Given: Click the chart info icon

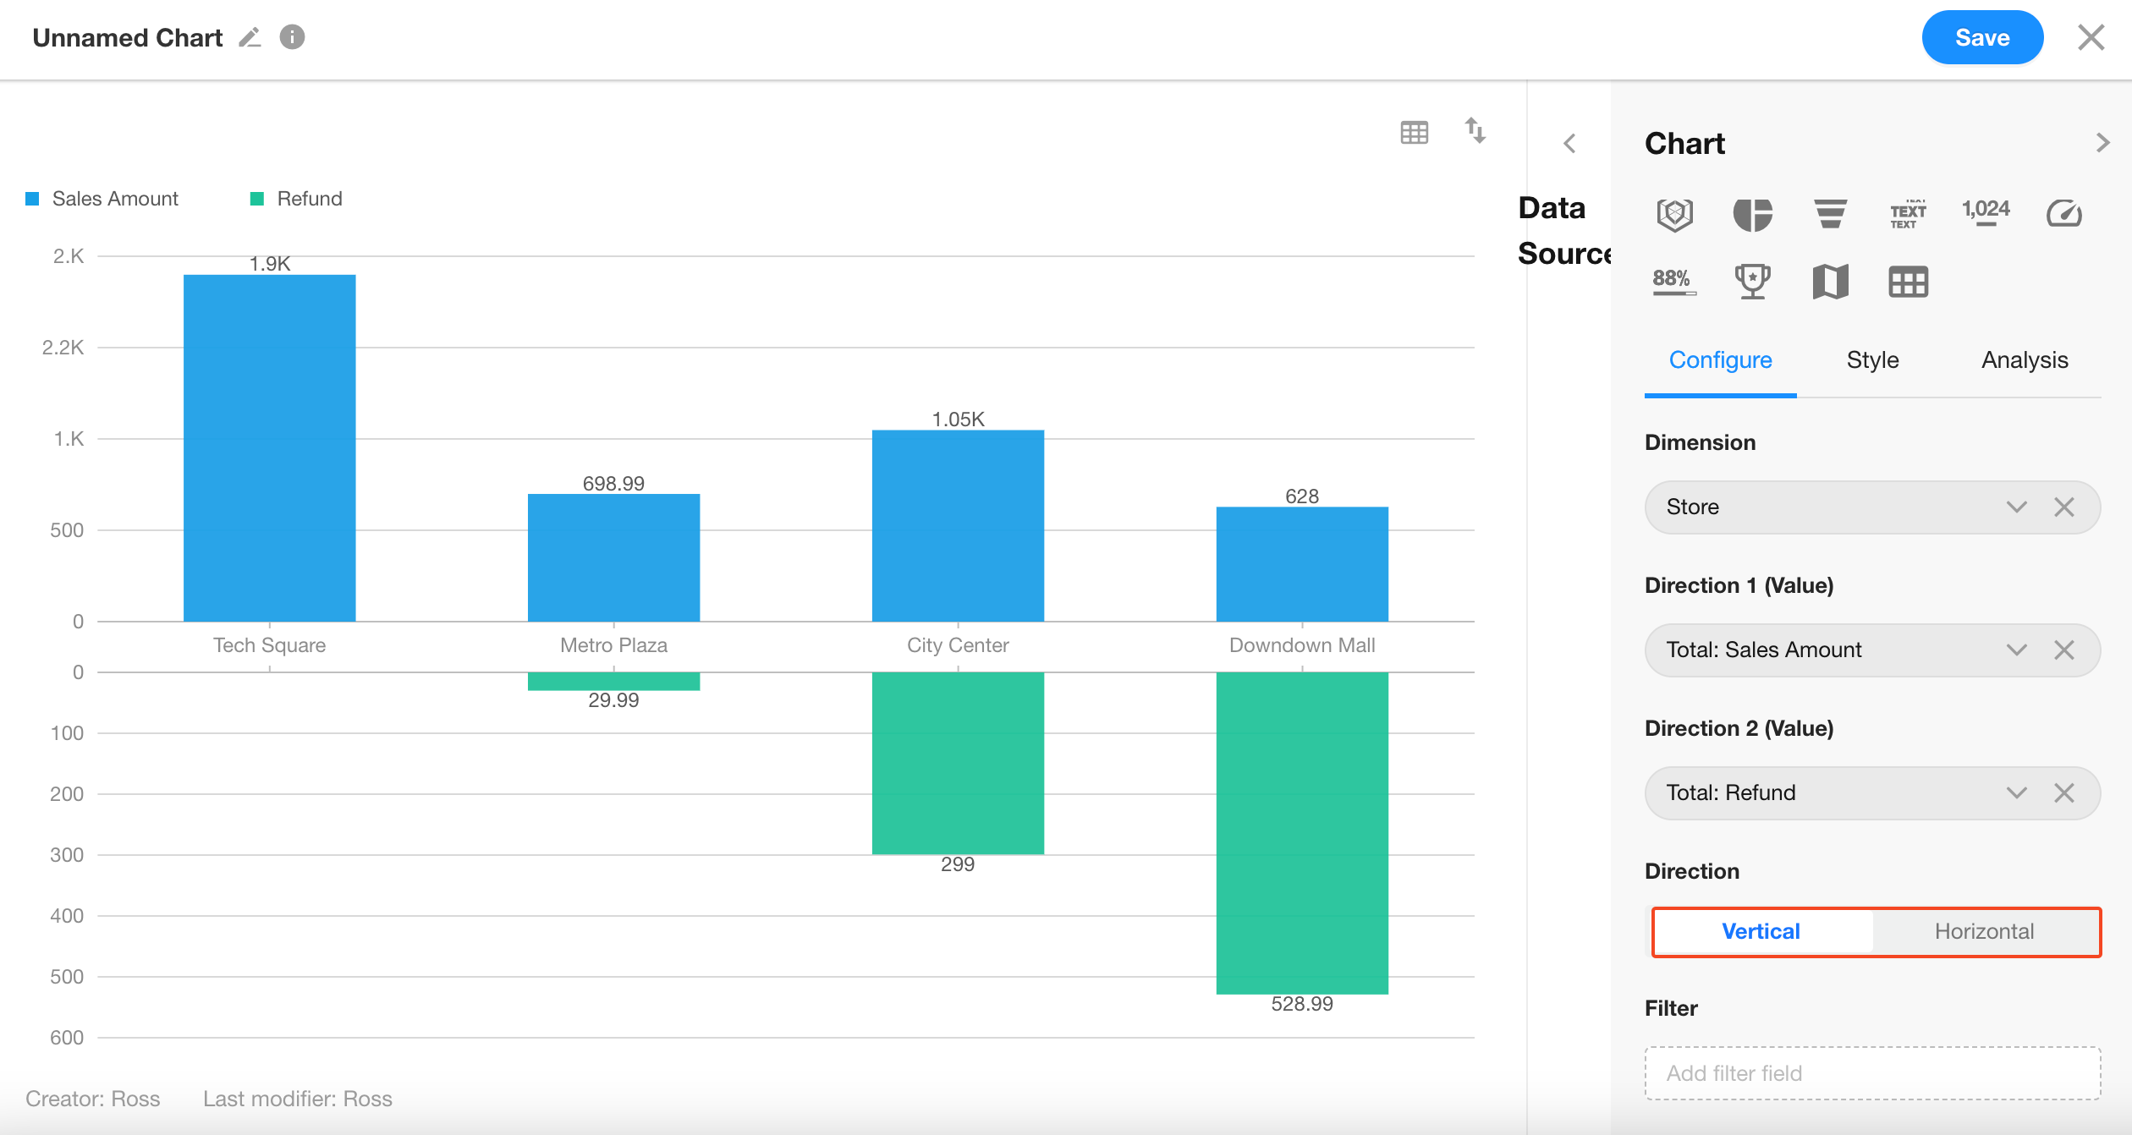Looking at the screenshot, I should click(292, 37).
